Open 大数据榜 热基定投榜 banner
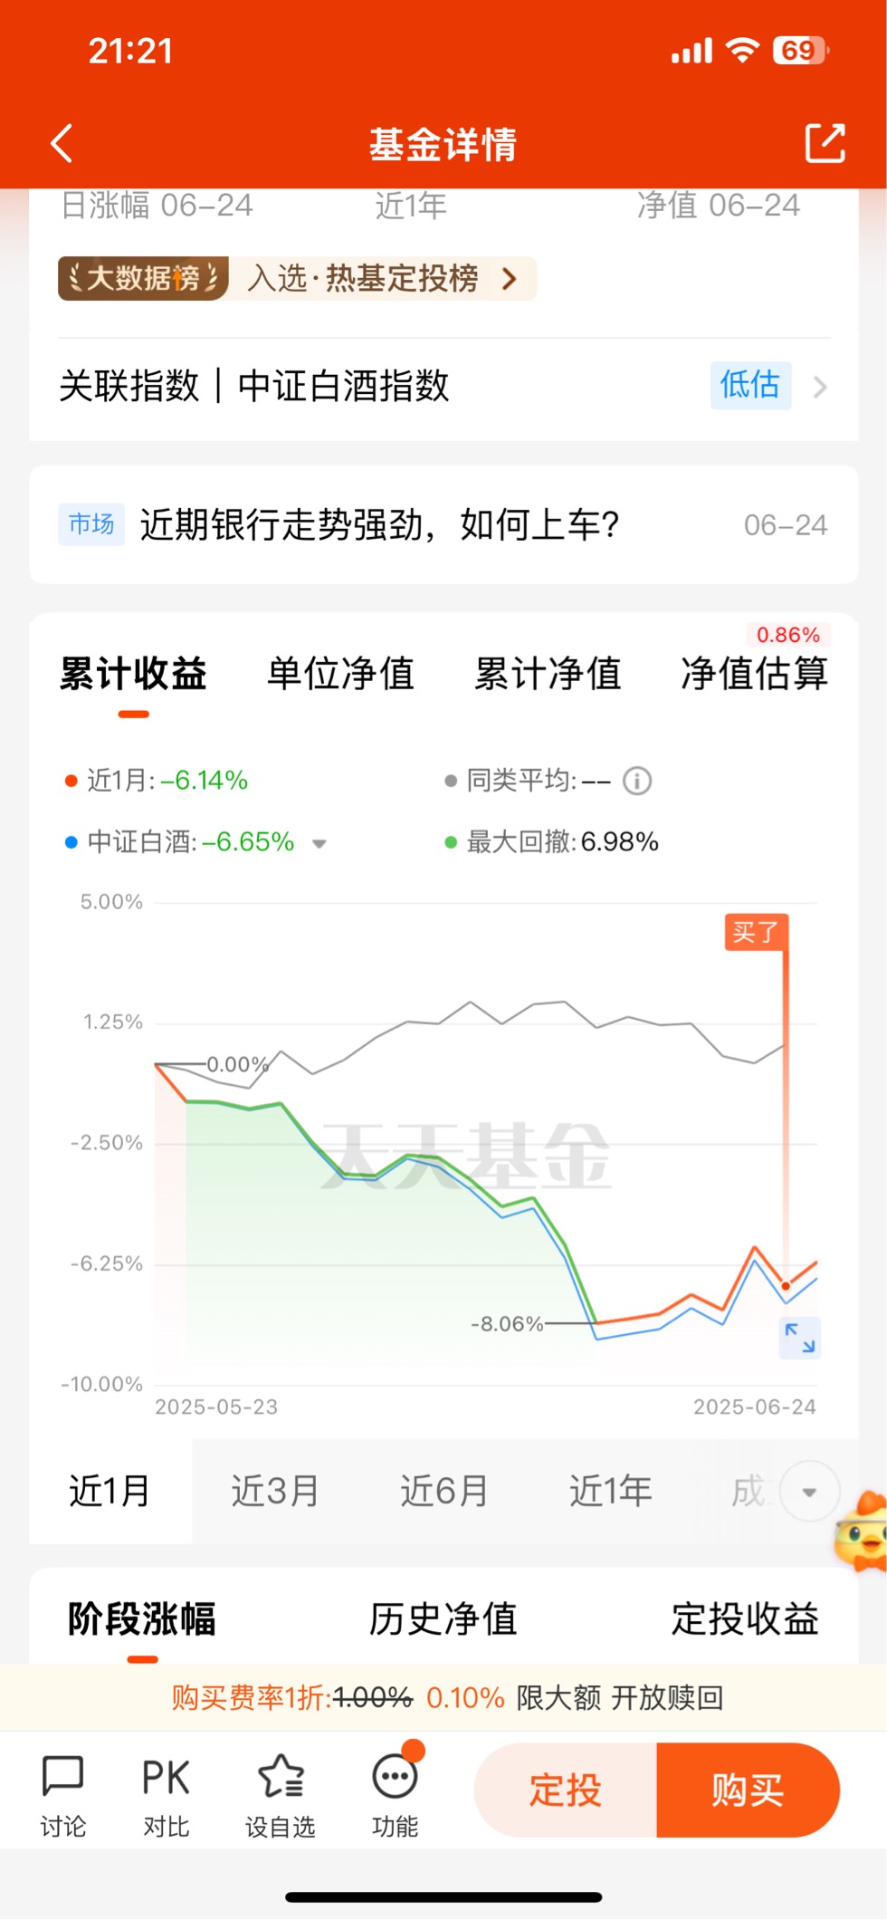Image resolution: width=887 pixels, height=1920 pixels. coord(297,278)
